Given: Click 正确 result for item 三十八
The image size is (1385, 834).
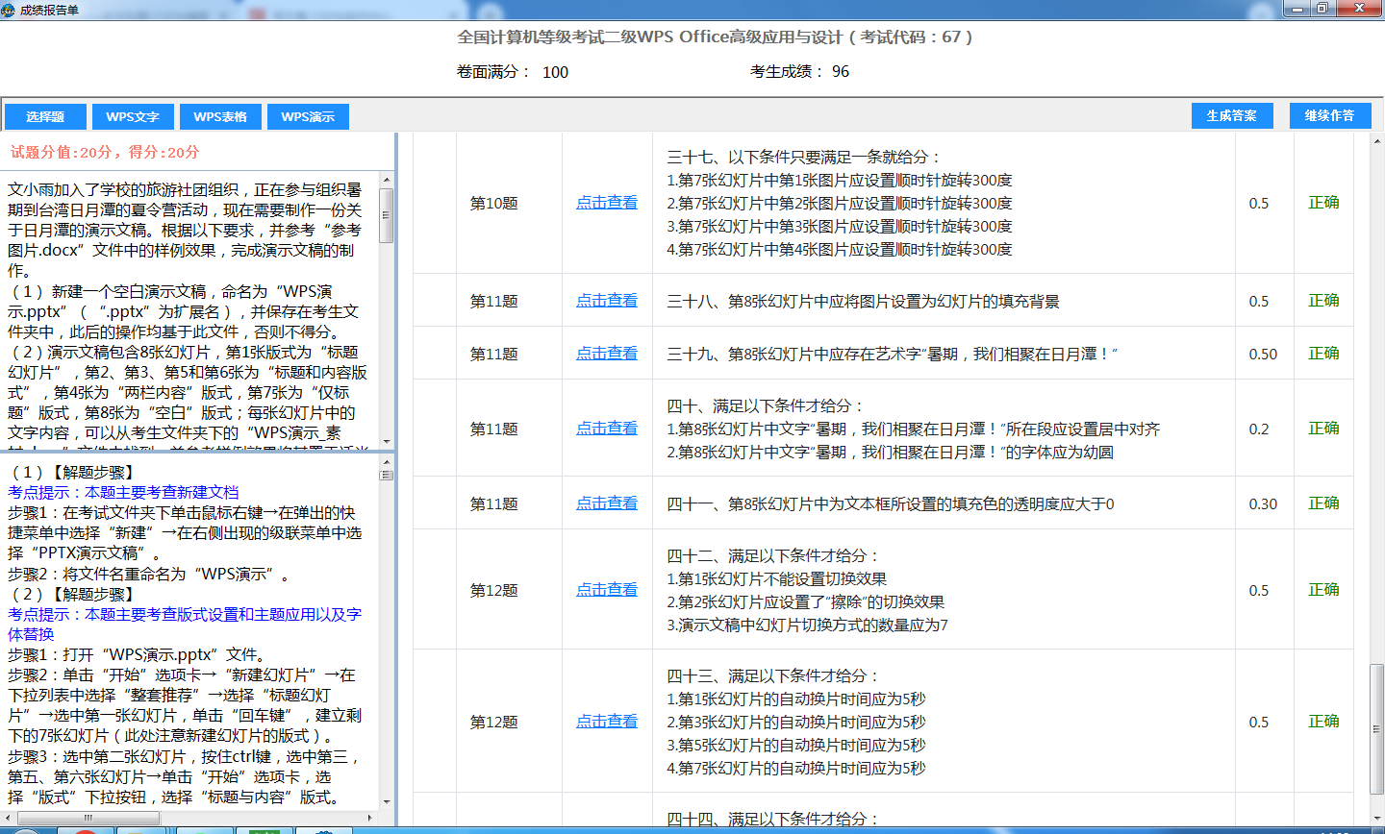Looking at the screenshot, I should [1323, 301].
